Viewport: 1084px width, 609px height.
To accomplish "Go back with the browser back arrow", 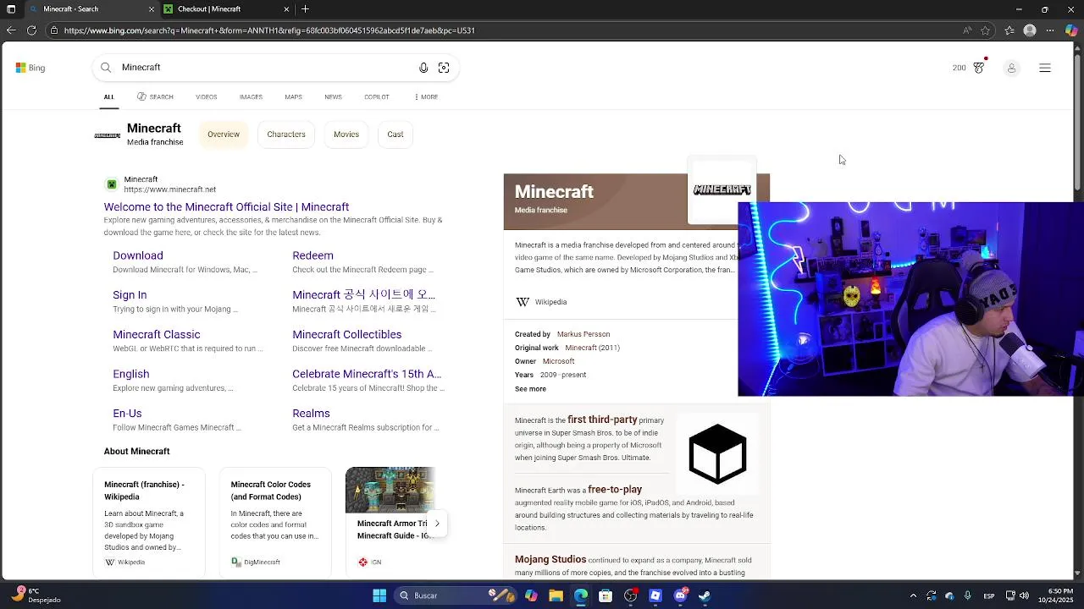I will 10,30.
